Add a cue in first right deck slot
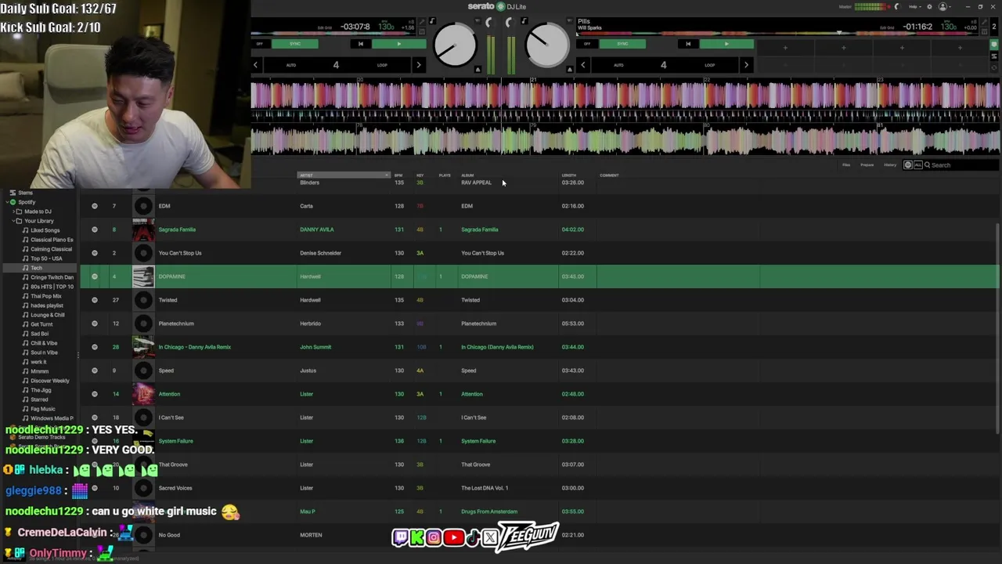This screenshot has width=1002, height=564. pyautogui.click(x=785, y=48)
